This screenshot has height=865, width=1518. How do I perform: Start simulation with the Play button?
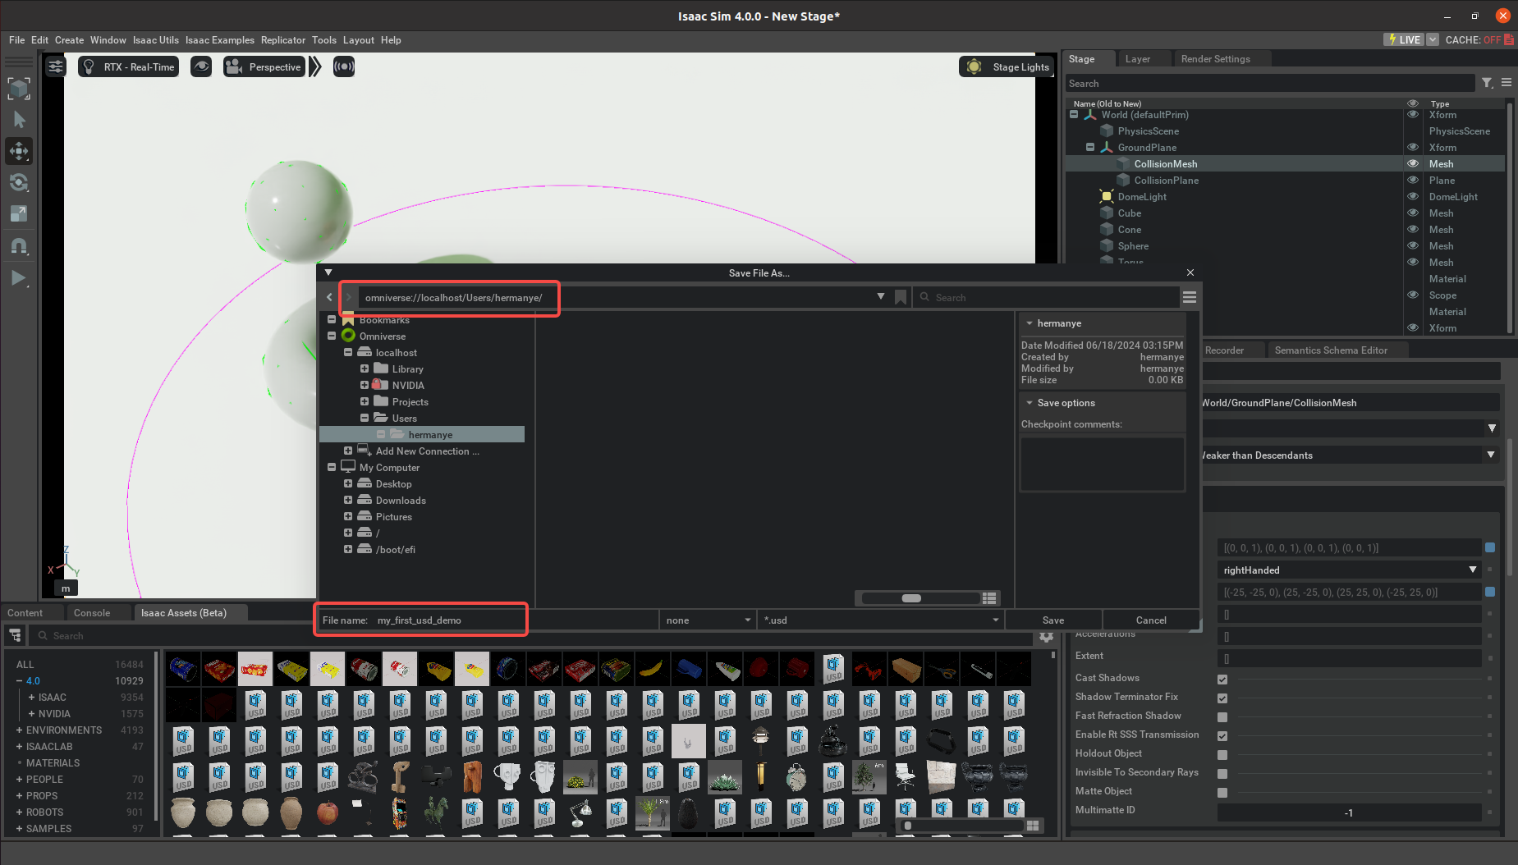tap(19, 278)
